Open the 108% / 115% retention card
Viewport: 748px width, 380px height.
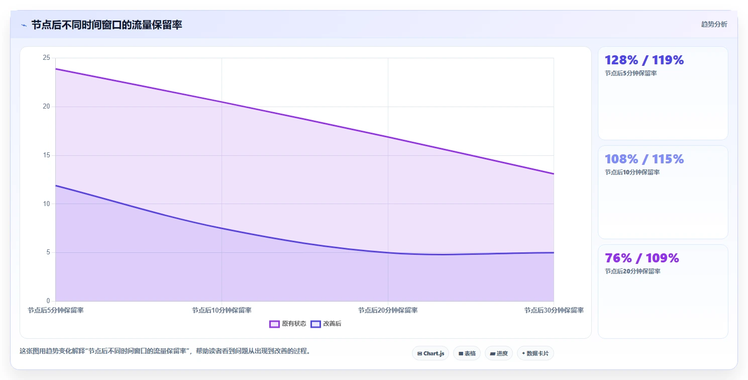point(663,192)
